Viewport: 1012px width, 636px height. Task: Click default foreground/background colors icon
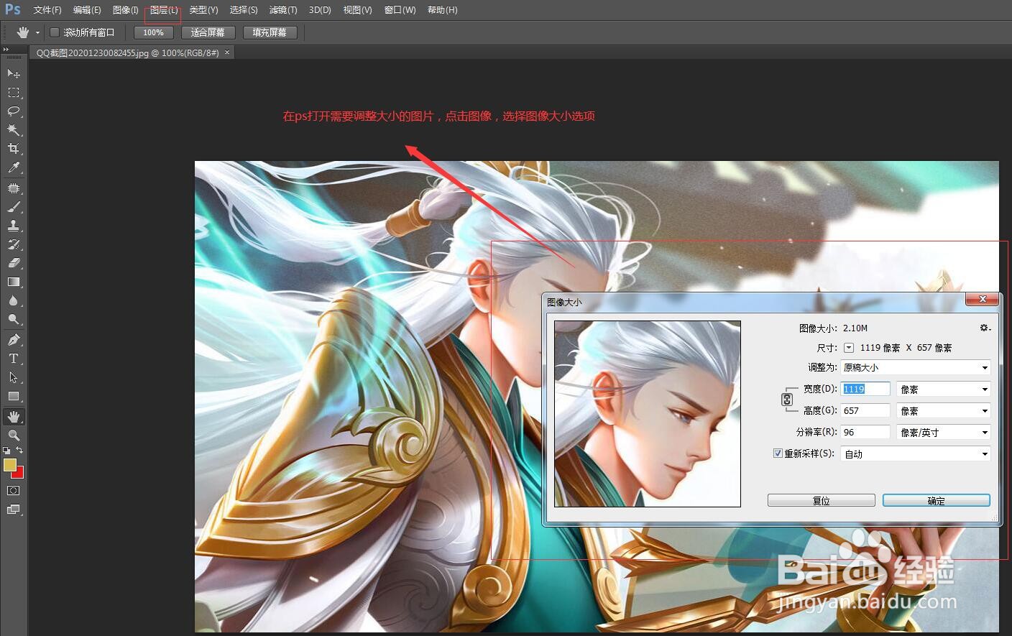coord(6,451)
